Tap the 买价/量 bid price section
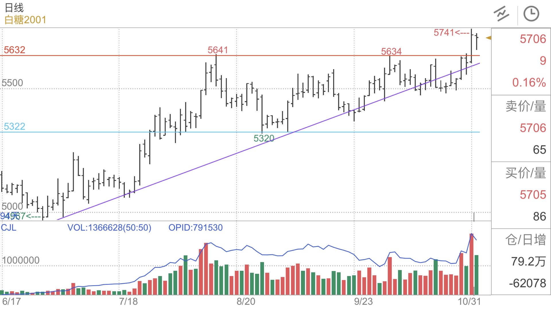551x310 pixels. (525, 173)
